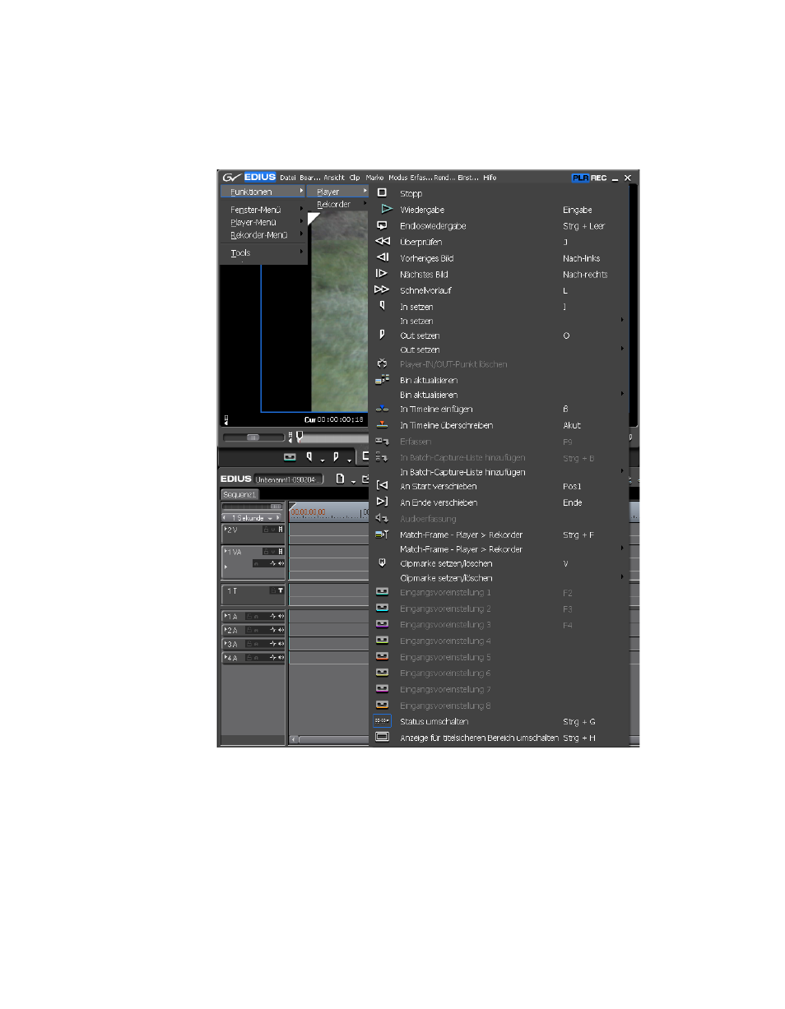Expand the Bin aktualisieren submenu arrow
This screenshot has width=785, height=1009.
point(622,394)
